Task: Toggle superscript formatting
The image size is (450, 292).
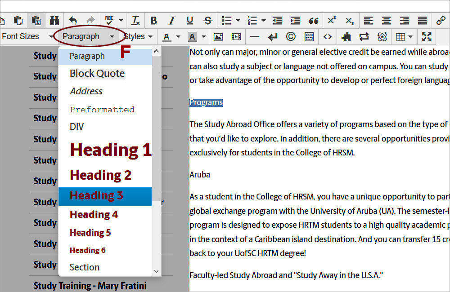Action: (x=331, y=20)
